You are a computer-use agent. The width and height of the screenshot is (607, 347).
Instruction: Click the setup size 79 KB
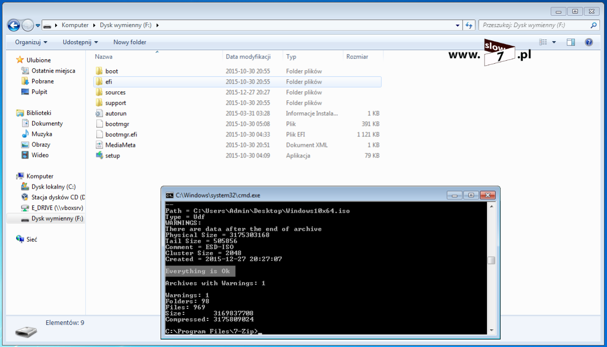point(372,155)
